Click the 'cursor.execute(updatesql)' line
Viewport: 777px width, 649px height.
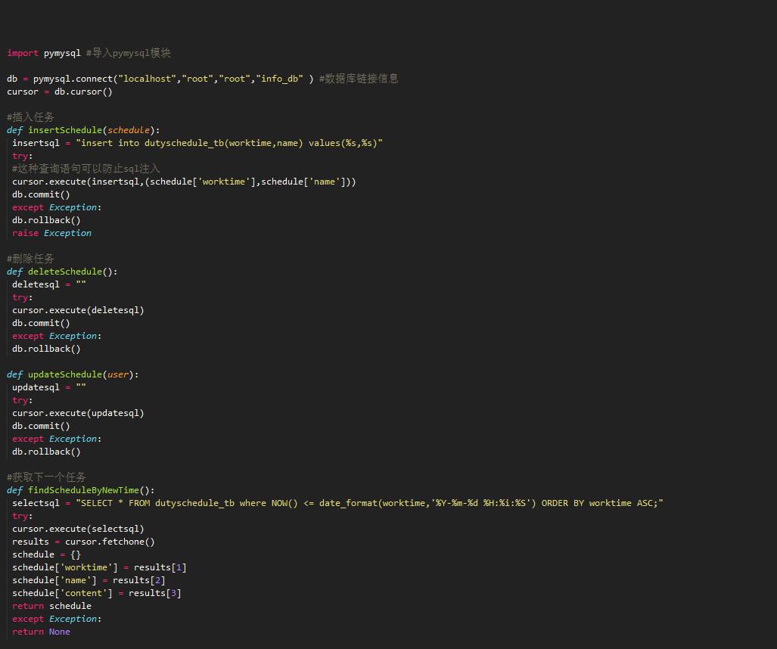[x=78, y=413]
